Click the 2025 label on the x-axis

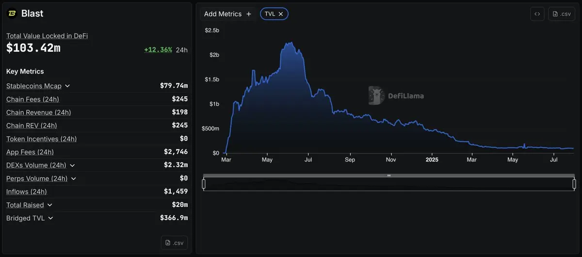[432, 160]
